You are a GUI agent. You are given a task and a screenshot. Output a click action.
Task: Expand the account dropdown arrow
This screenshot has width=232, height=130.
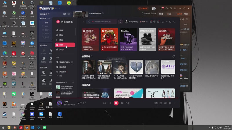point(147,22)
